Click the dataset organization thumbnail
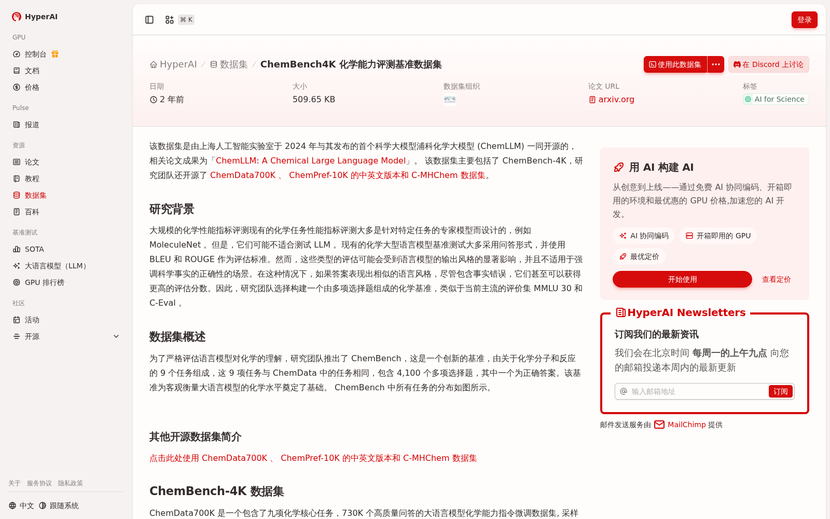Screen dimensions: 830x519 point(450,100)
